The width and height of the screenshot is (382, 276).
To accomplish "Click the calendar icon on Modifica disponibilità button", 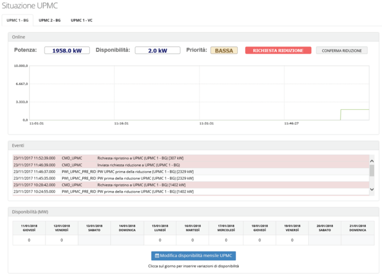I will [x=157, y=256].
